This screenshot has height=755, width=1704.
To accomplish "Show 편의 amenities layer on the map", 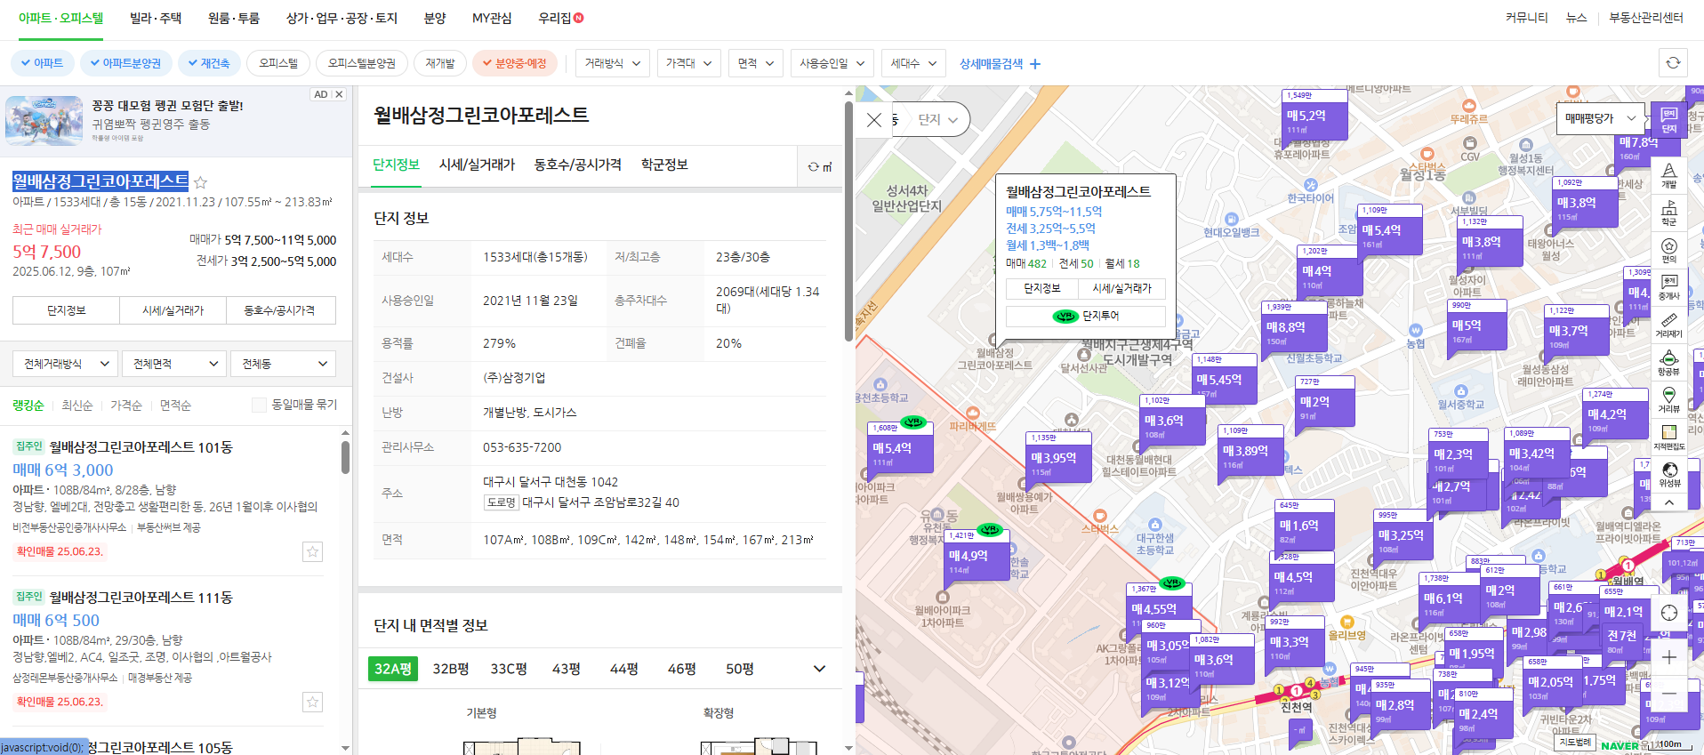I will coord(1668,250).
